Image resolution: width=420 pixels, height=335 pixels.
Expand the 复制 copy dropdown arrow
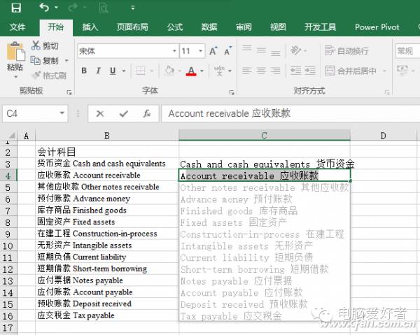tap(66, 61)
